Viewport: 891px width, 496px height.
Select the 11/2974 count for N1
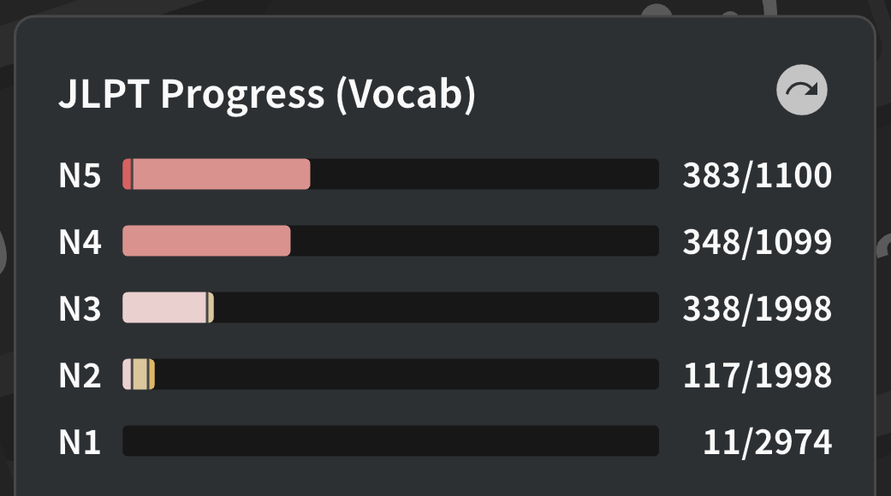coord(767,442)
